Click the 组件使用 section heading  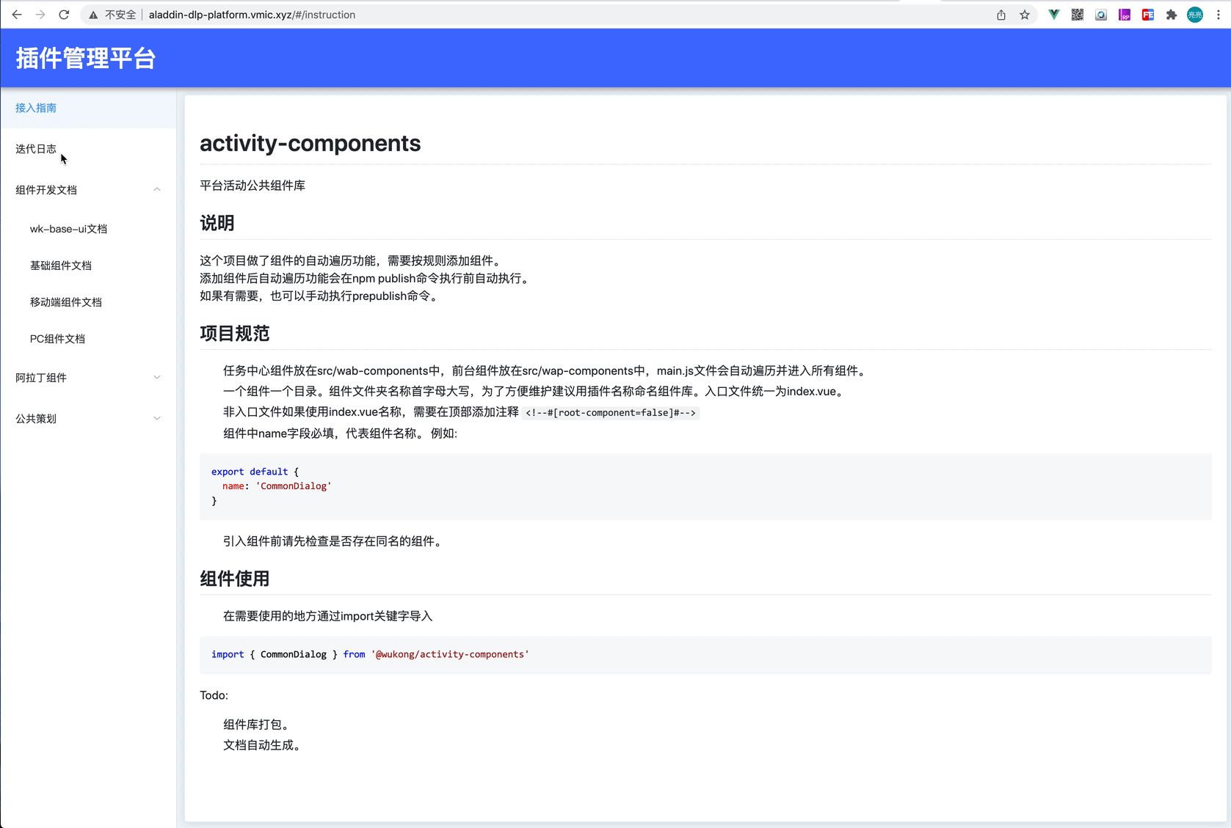point(235,579)
